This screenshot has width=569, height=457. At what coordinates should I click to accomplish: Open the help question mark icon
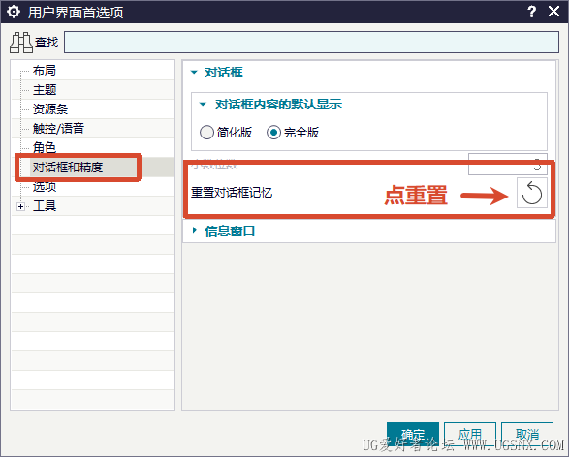[x=531, y=12]
